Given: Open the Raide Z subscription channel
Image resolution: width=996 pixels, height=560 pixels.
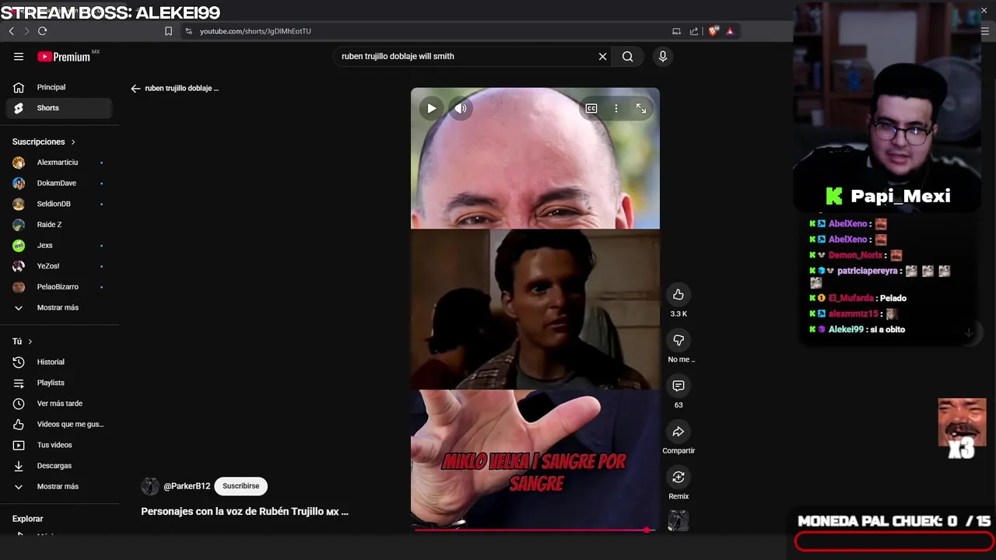Looking at the screenshot, I should [59, 225].
